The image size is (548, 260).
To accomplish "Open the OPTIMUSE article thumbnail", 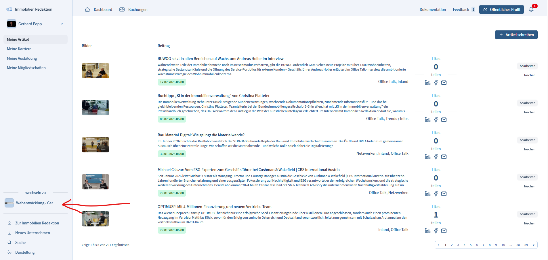I will tap(96, 219).
